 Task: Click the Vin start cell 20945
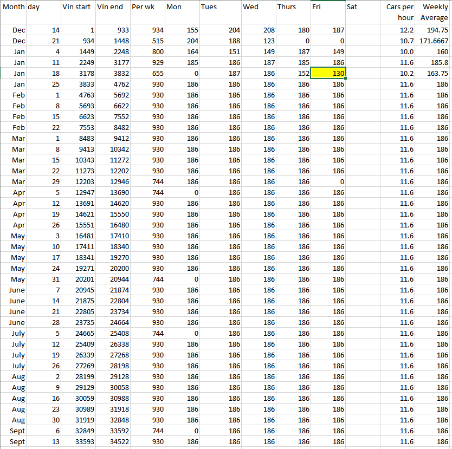coord(77,290)
